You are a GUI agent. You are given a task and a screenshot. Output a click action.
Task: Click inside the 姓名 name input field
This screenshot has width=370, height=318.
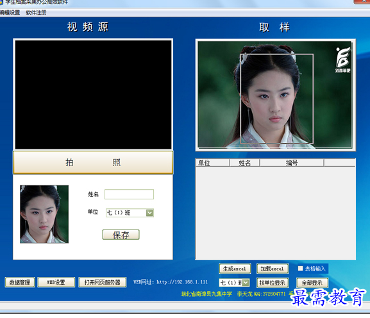[129, 194]
